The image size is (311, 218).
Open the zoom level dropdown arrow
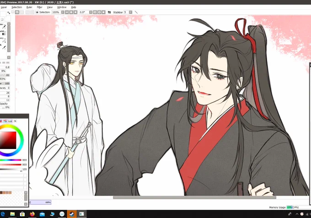(63, 12)
